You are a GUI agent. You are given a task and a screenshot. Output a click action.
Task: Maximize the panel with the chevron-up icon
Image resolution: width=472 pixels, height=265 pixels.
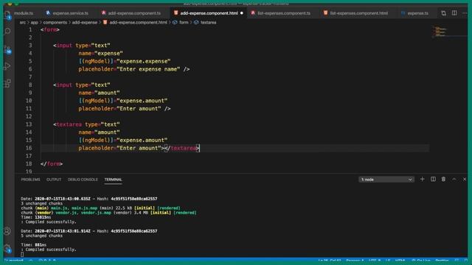click(x=454, y=179)
